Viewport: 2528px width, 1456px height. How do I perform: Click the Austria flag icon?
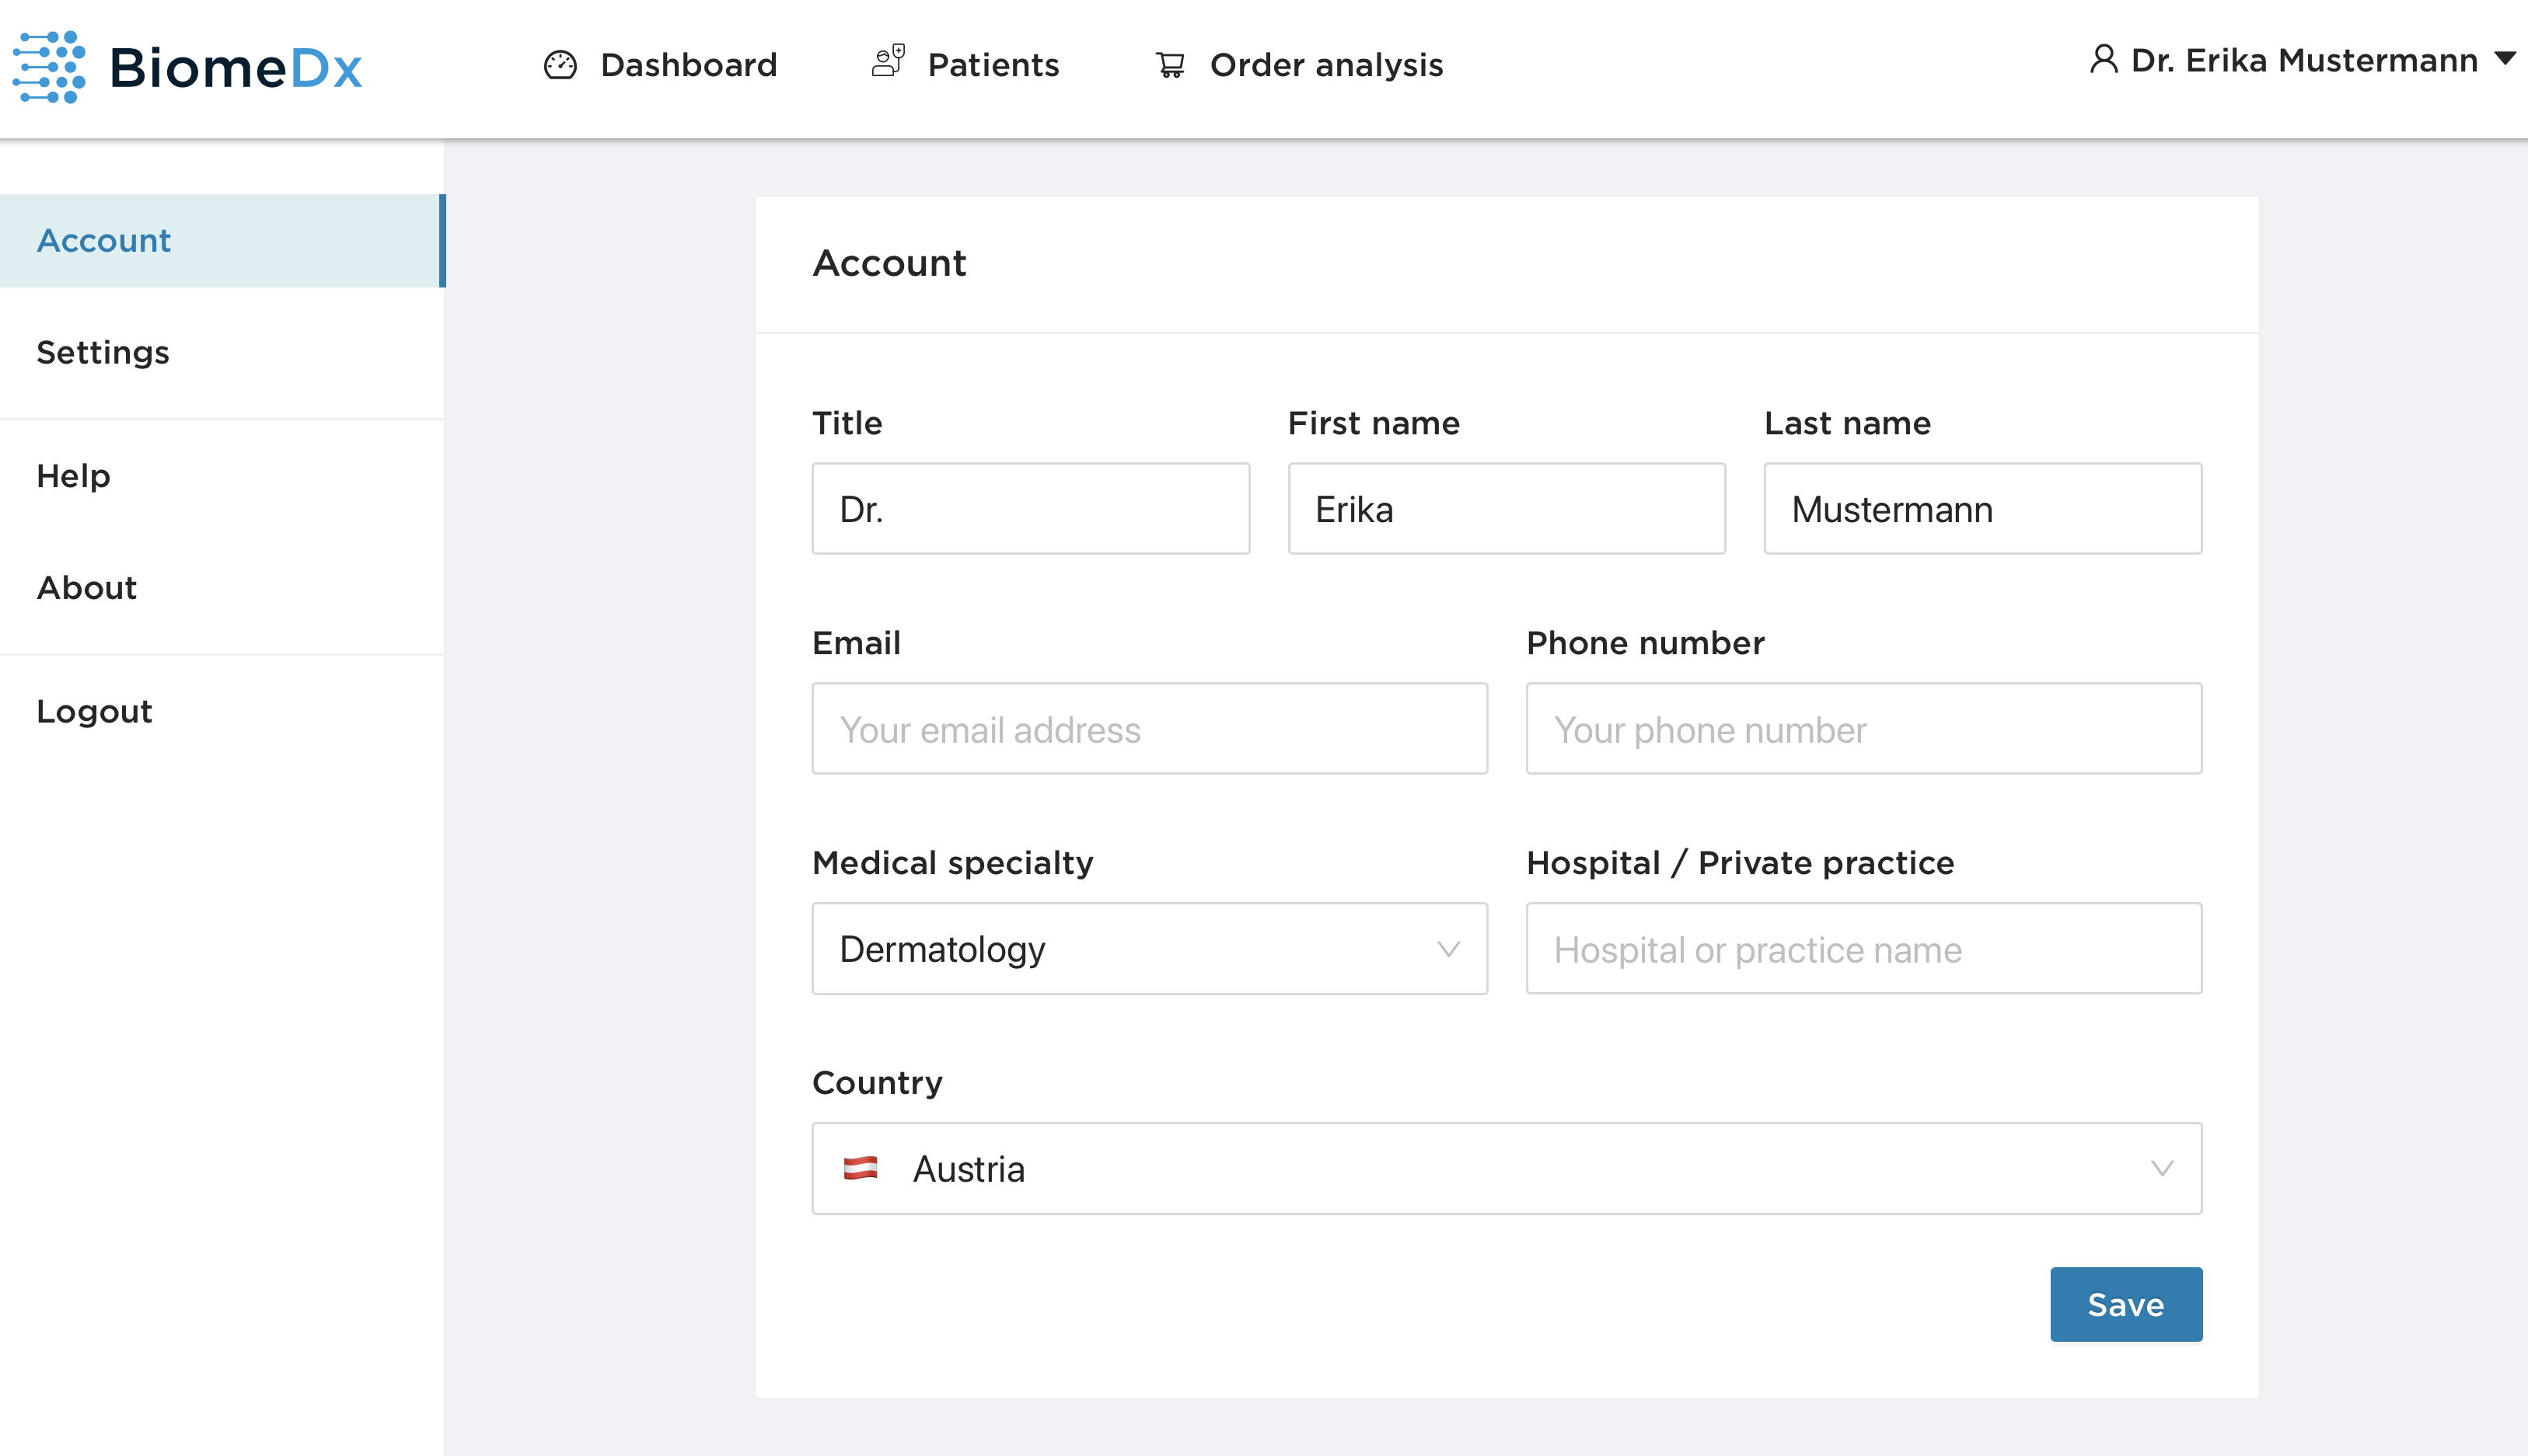coord(861,1168)
